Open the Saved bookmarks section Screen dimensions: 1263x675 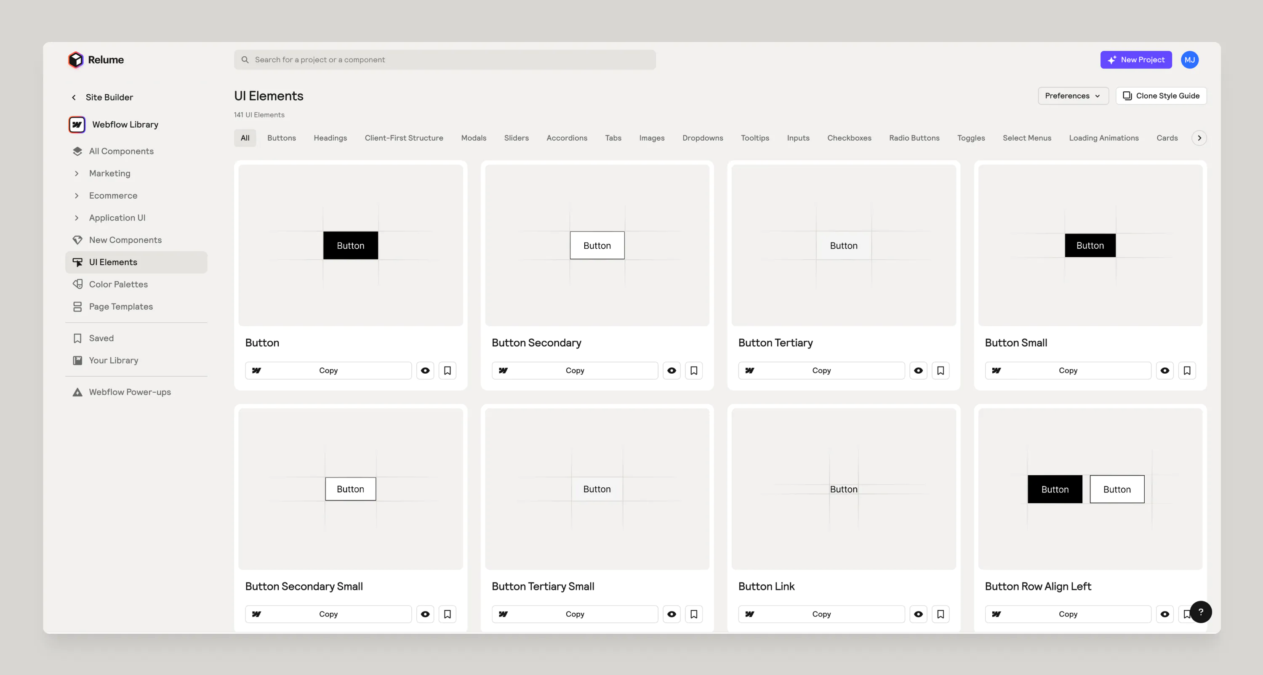pyautogui.click(x=101, y=338)
